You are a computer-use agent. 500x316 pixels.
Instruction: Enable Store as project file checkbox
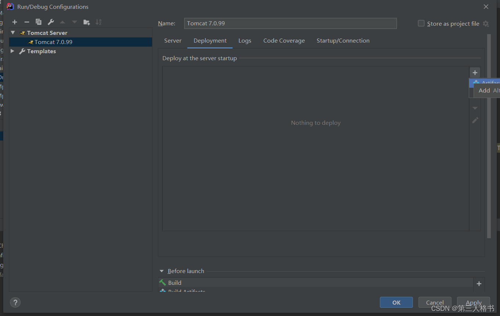(x=421, y=23)
